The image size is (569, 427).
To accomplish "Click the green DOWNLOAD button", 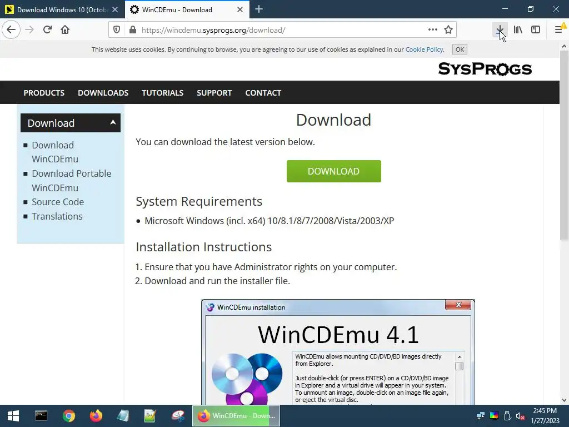I will 333,171.
